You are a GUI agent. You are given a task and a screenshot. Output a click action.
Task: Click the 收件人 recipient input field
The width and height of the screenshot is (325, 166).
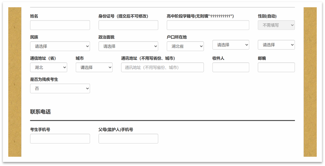point(231,67)
